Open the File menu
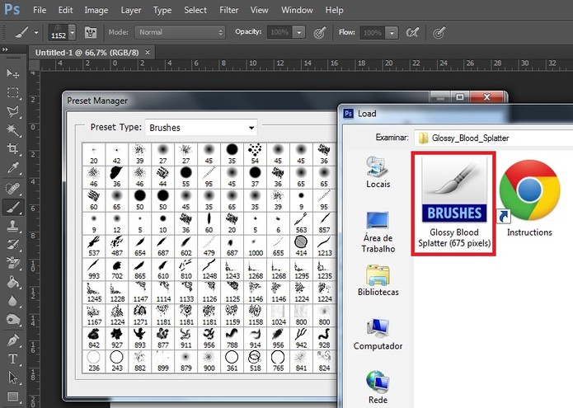Screen dimensions: 573x408 point(40,10)
